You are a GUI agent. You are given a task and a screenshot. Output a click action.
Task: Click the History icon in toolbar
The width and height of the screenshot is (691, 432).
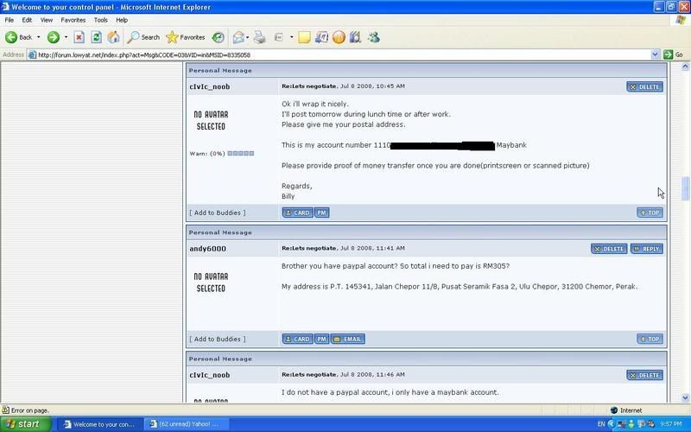pyautogui.click(x=219, y=37)
